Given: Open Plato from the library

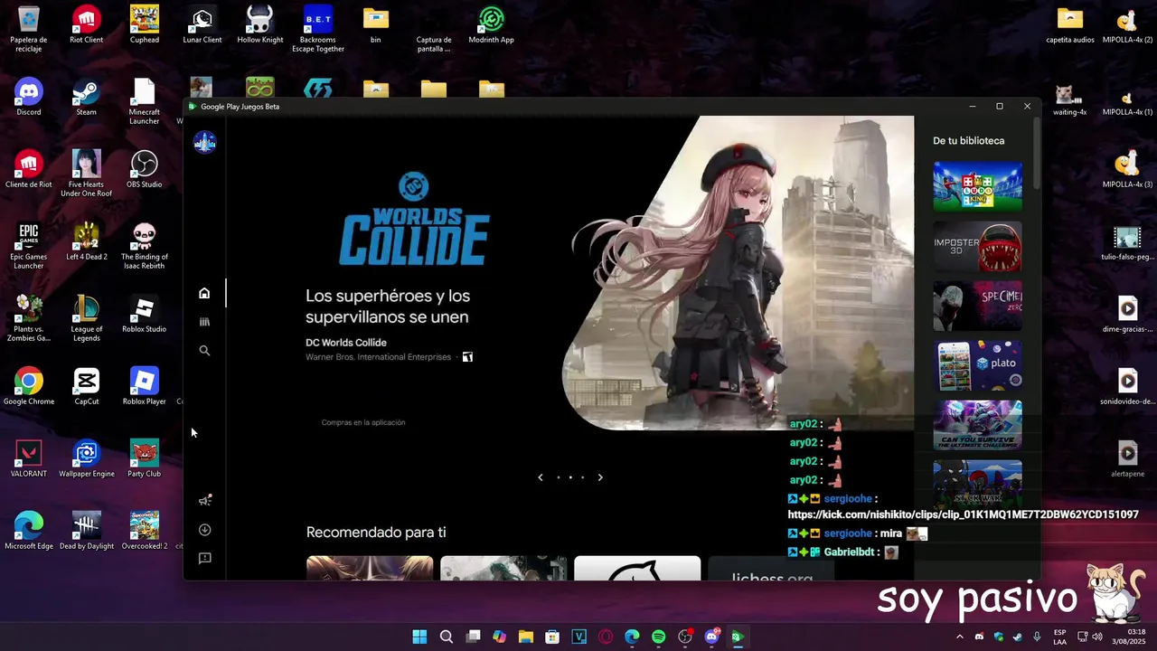Looking at the screenshot, I should pyautogui.click(x=977, y=365).
